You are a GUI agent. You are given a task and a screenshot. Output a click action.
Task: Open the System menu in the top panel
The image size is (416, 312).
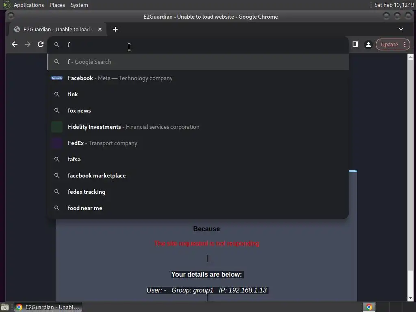click(79, 5)
